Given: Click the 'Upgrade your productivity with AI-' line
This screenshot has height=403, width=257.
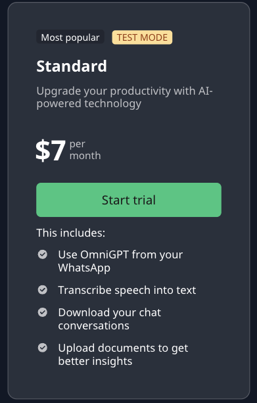Looking at the screenshot, I should tap(124, 91).
